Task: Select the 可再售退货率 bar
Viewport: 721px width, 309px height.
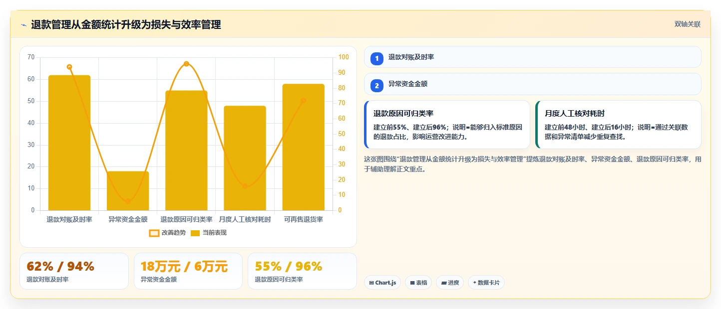Action: tap(303, 147)
